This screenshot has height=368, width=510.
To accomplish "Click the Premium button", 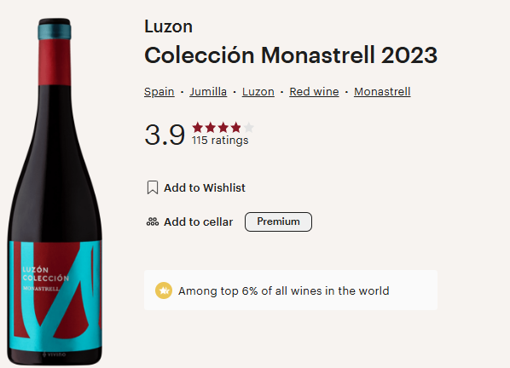I will pos(278,221).
